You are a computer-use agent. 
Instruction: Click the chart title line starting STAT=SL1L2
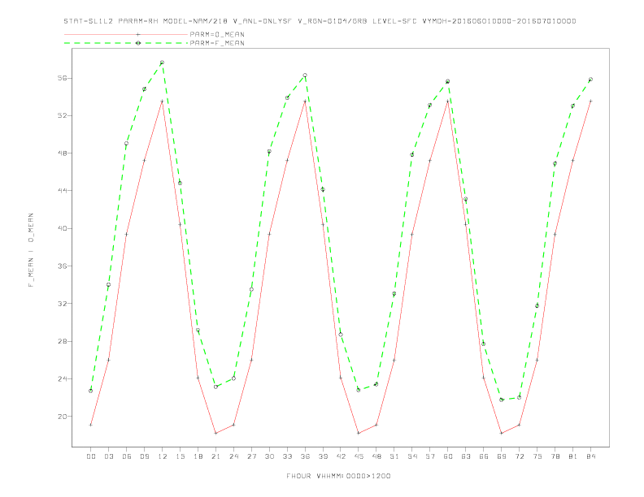[x=320, y=21]
